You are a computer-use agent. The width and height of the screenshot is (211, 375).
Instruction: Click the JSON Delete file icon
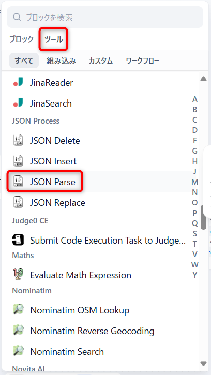click(18, 140)
